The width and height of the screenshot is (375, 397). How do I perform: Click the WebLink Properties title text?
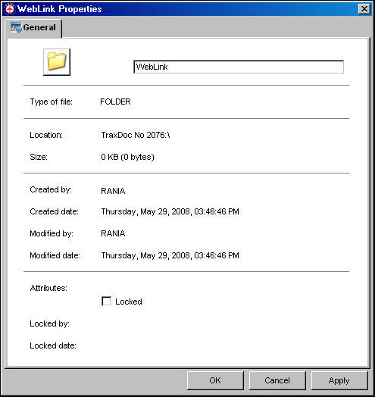coord(60,9)
